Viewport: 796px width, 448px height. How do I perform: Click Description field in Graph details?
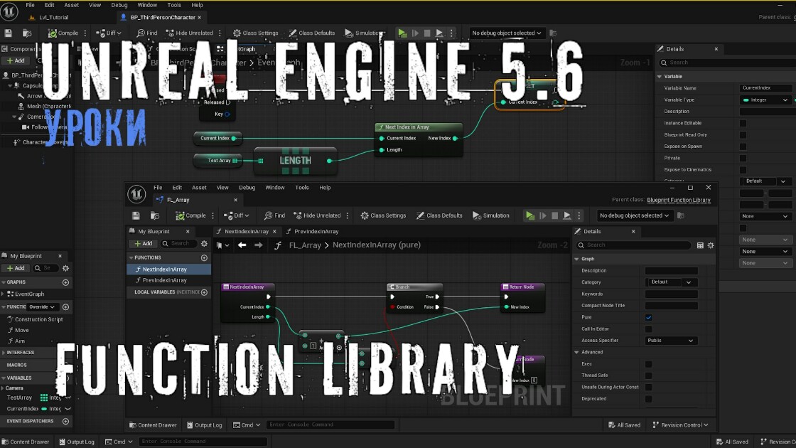pos(671,271)
